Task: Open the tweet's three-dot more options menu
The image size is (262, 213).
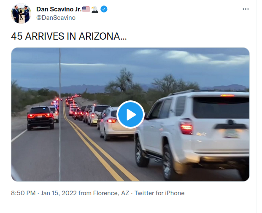Action: [x=246, y=9]
